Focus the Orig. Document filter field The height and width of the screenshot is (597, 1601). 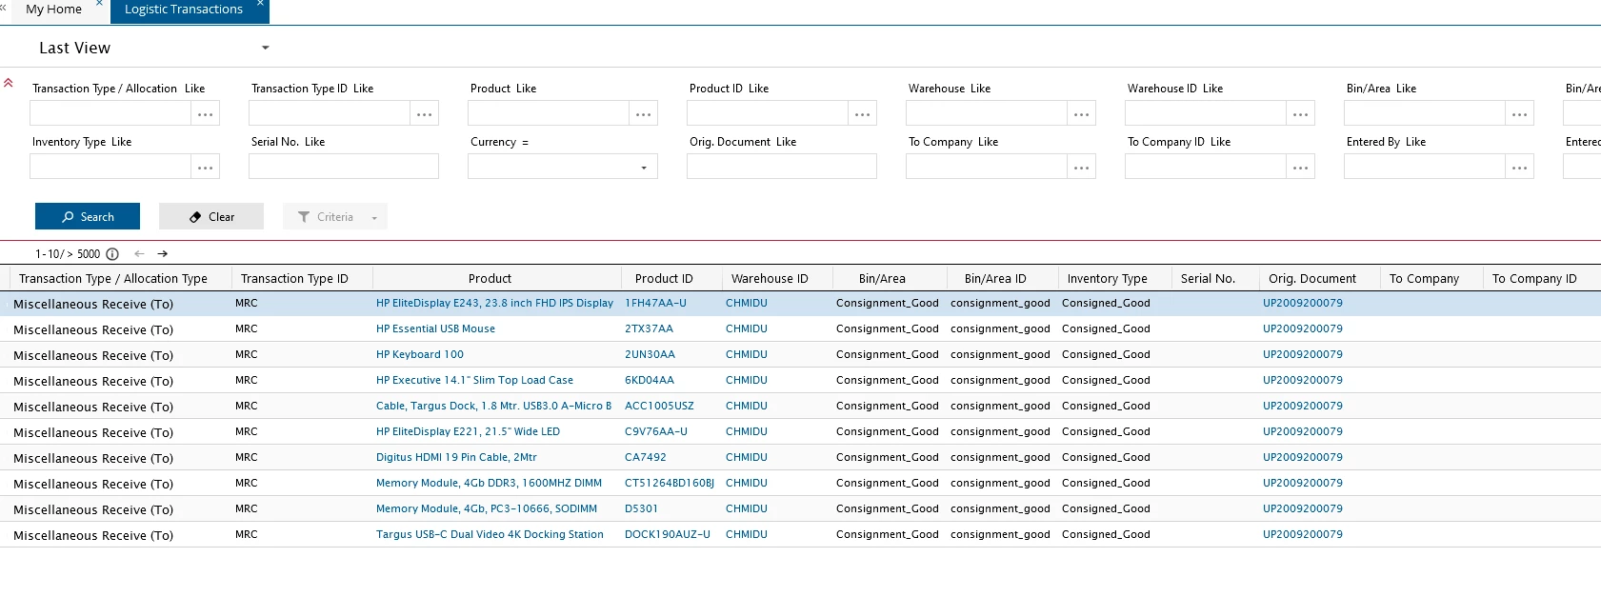pos(782,167)
